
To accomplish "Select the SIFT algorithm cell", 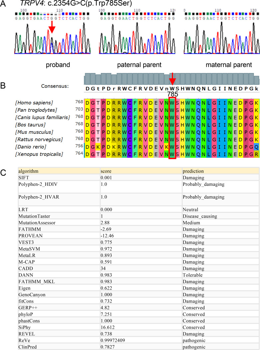I will pyautogui.click(x=59, y=178).
